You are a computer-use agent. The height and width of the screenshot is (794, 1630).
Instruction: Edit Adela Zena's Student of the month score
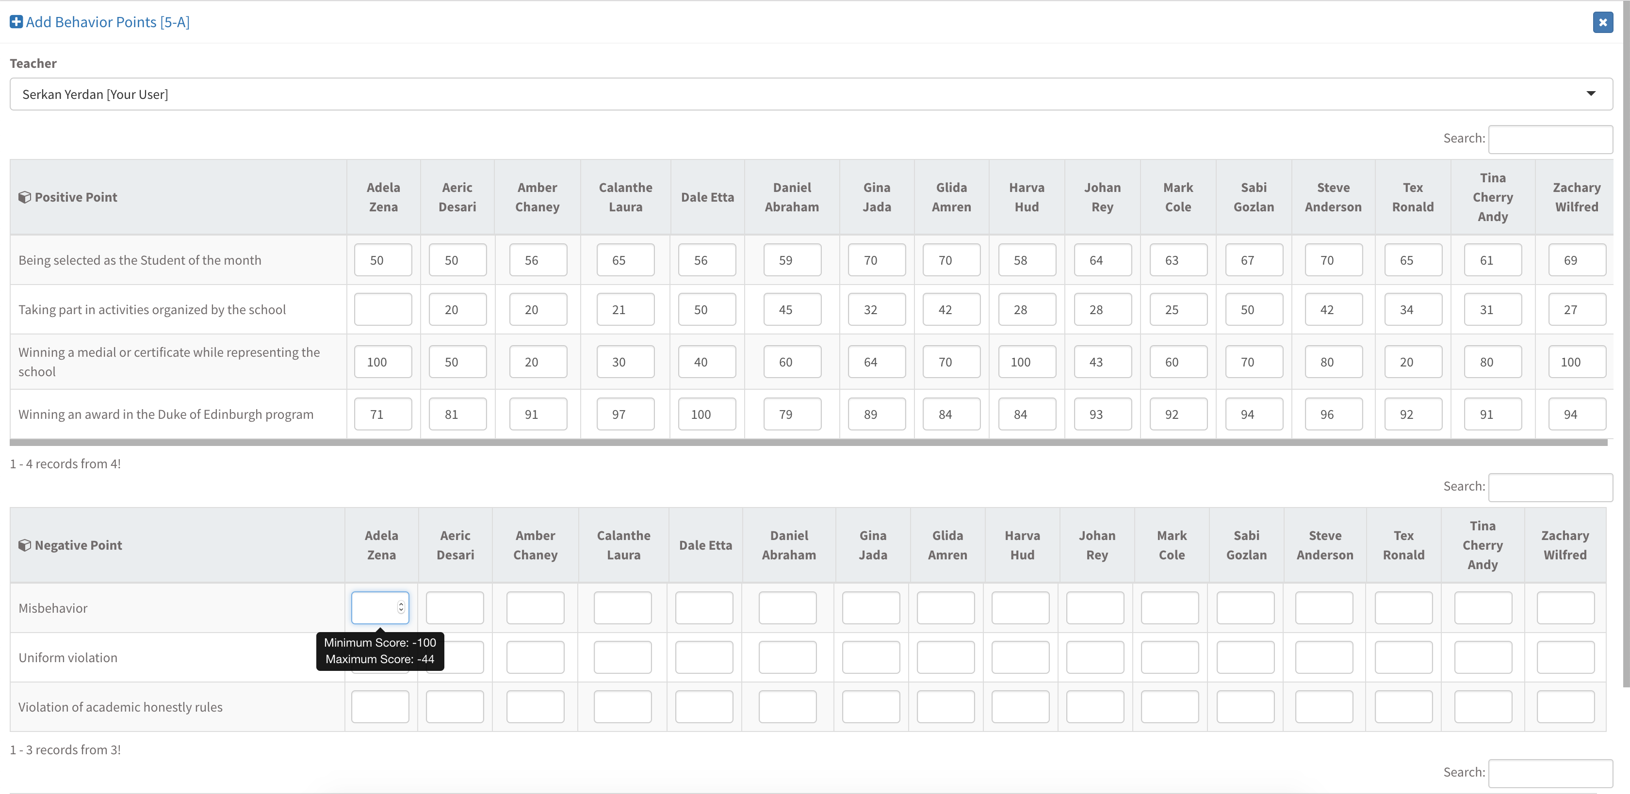point(383,260)
